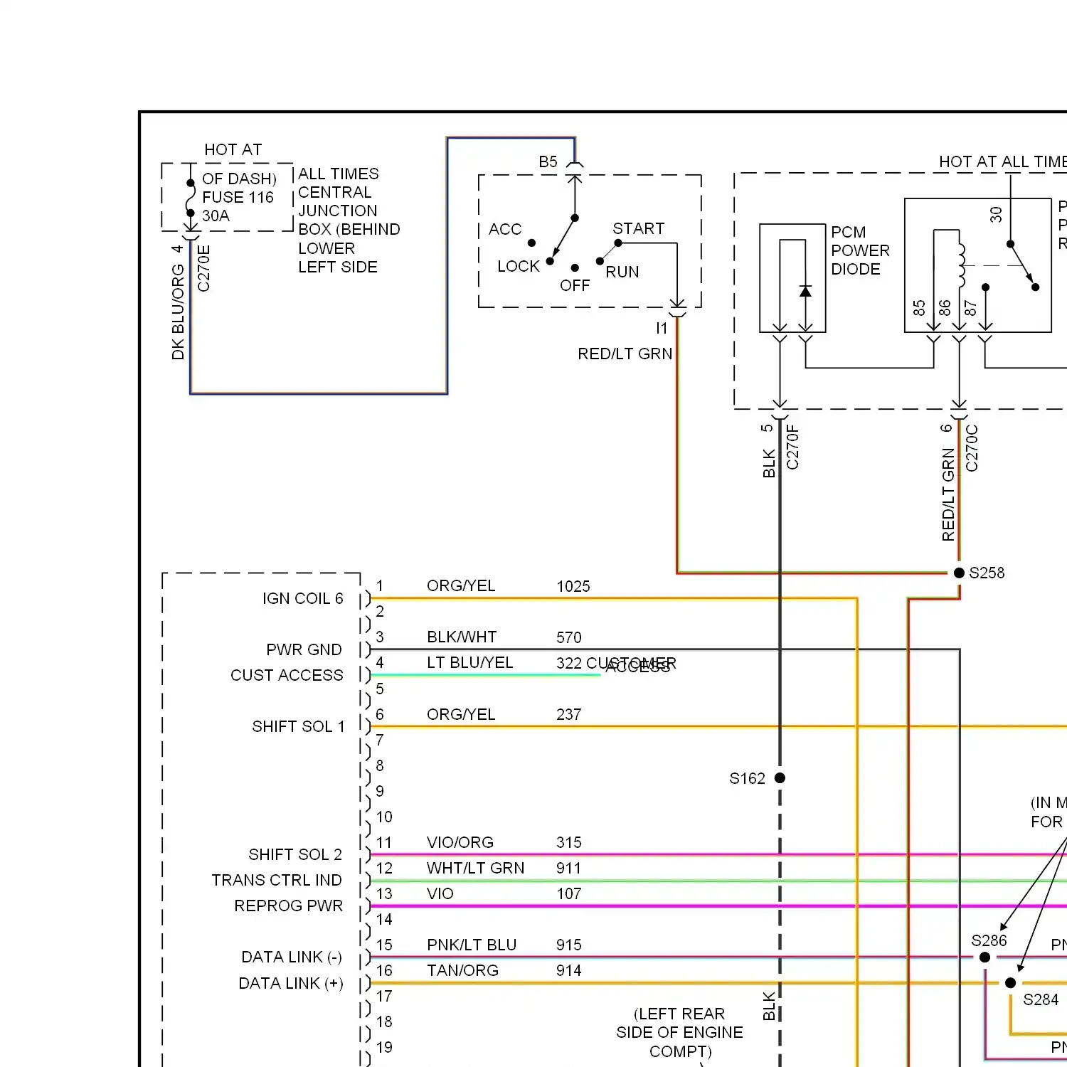The image size is (1067, 1067).
Task: Click the diode symbol inside PCM power diode
Action: [805, 292]
